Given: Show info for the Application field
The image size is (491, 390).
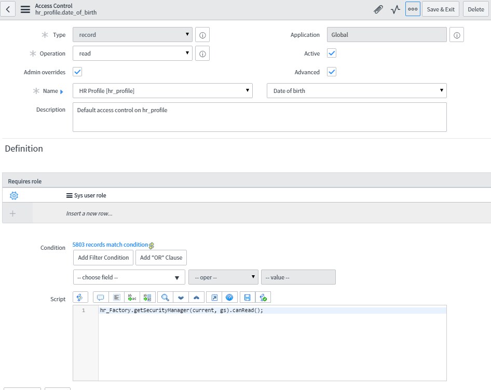Looking at the screenshot, I should 457,35.
